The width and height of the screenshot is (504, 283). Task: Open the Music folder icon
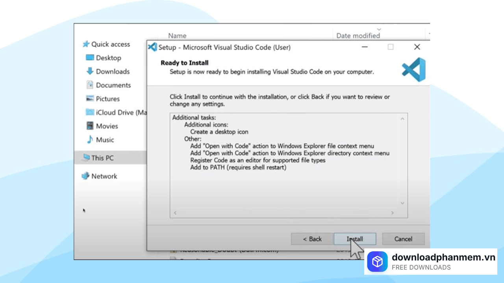pyautogui.click(x=90, y=140)
